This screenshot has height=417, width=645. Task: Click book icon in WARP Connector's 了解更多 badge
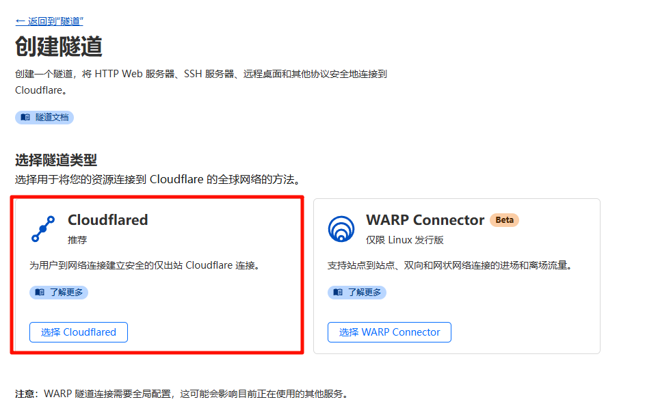338,292
